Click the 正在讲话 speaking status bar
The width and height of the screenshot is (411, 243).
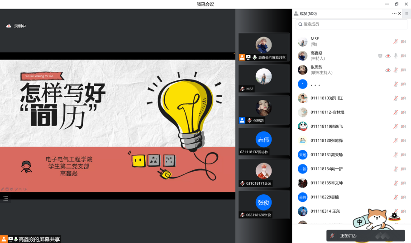click(365, 236)
